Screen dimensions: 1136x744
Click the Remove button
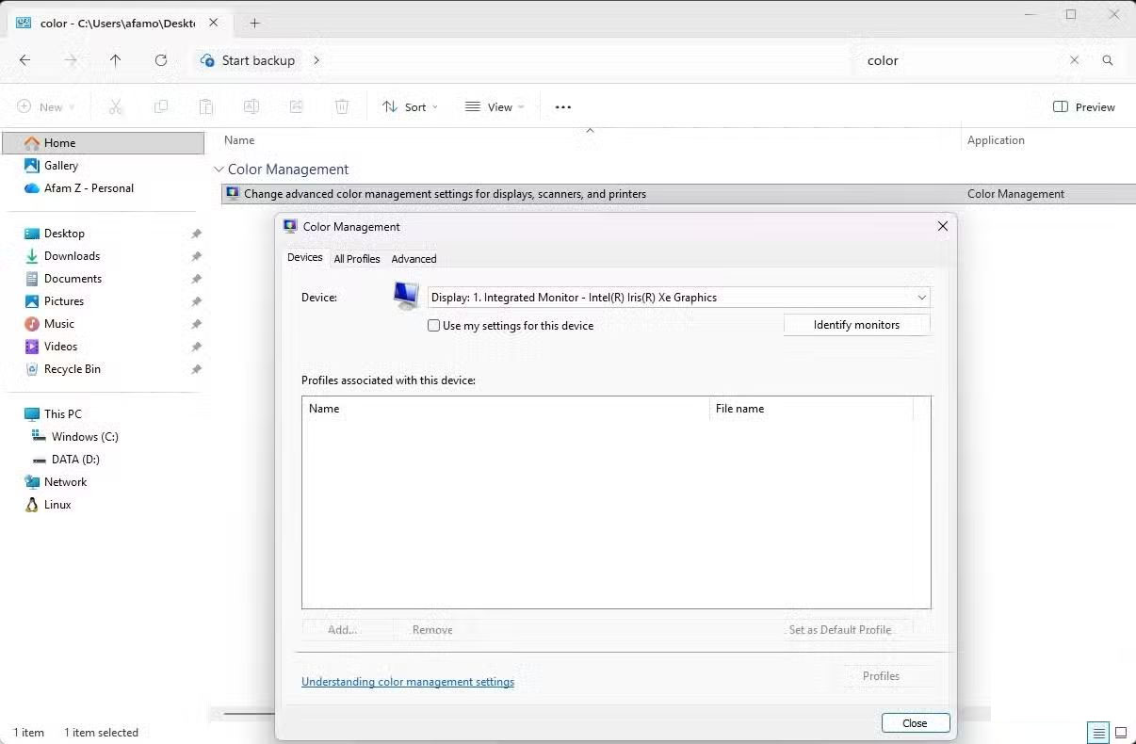click(x=432, y=630)
